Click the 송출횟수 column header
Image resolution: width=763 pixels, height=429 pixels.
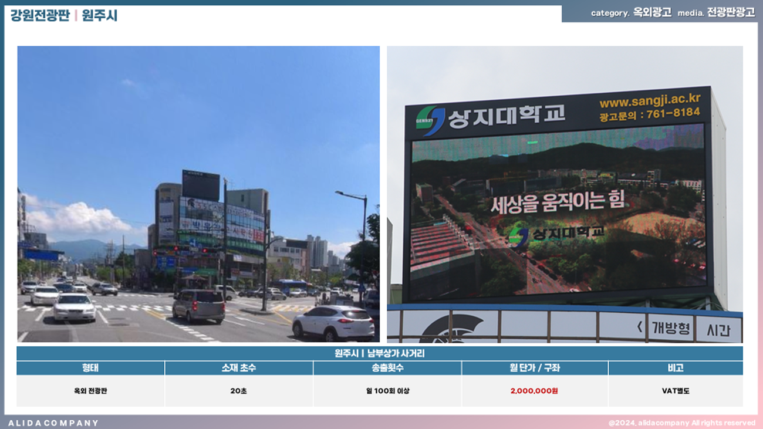pyautogui.click(x=387, y=368)
